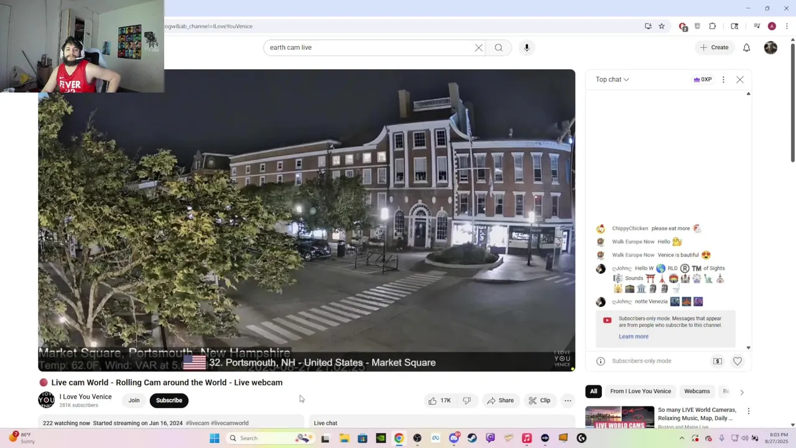796x448 pixels.
Task: Open the red ad-blocker extension icon
Action: (683, 26)
